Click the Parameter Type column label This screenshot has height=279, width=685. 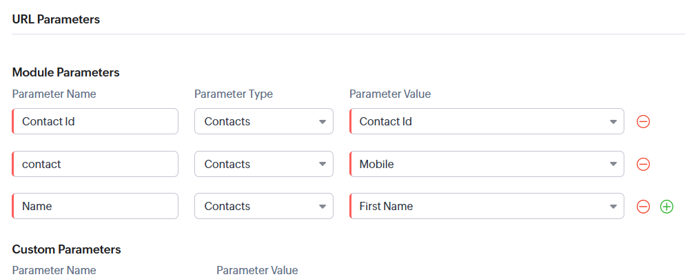[233, 94]
